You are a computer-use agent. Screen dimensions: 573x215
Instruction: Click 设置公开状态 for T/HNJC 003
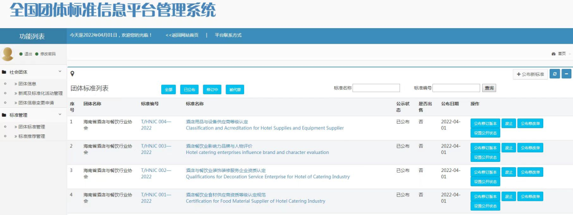(485, 157)
